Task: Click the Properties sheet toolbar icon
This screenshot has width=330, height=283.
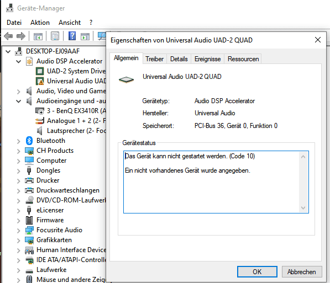Action: 55,36
